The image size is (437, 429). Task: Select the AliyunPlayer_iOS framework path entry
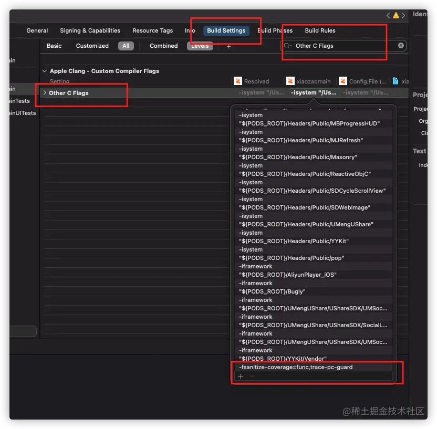[313, 275]
